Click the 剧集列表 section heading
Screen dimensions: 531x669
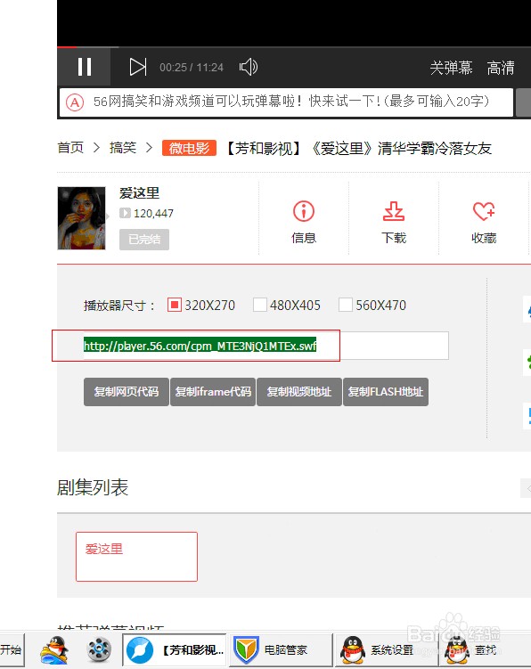(93, 487)
